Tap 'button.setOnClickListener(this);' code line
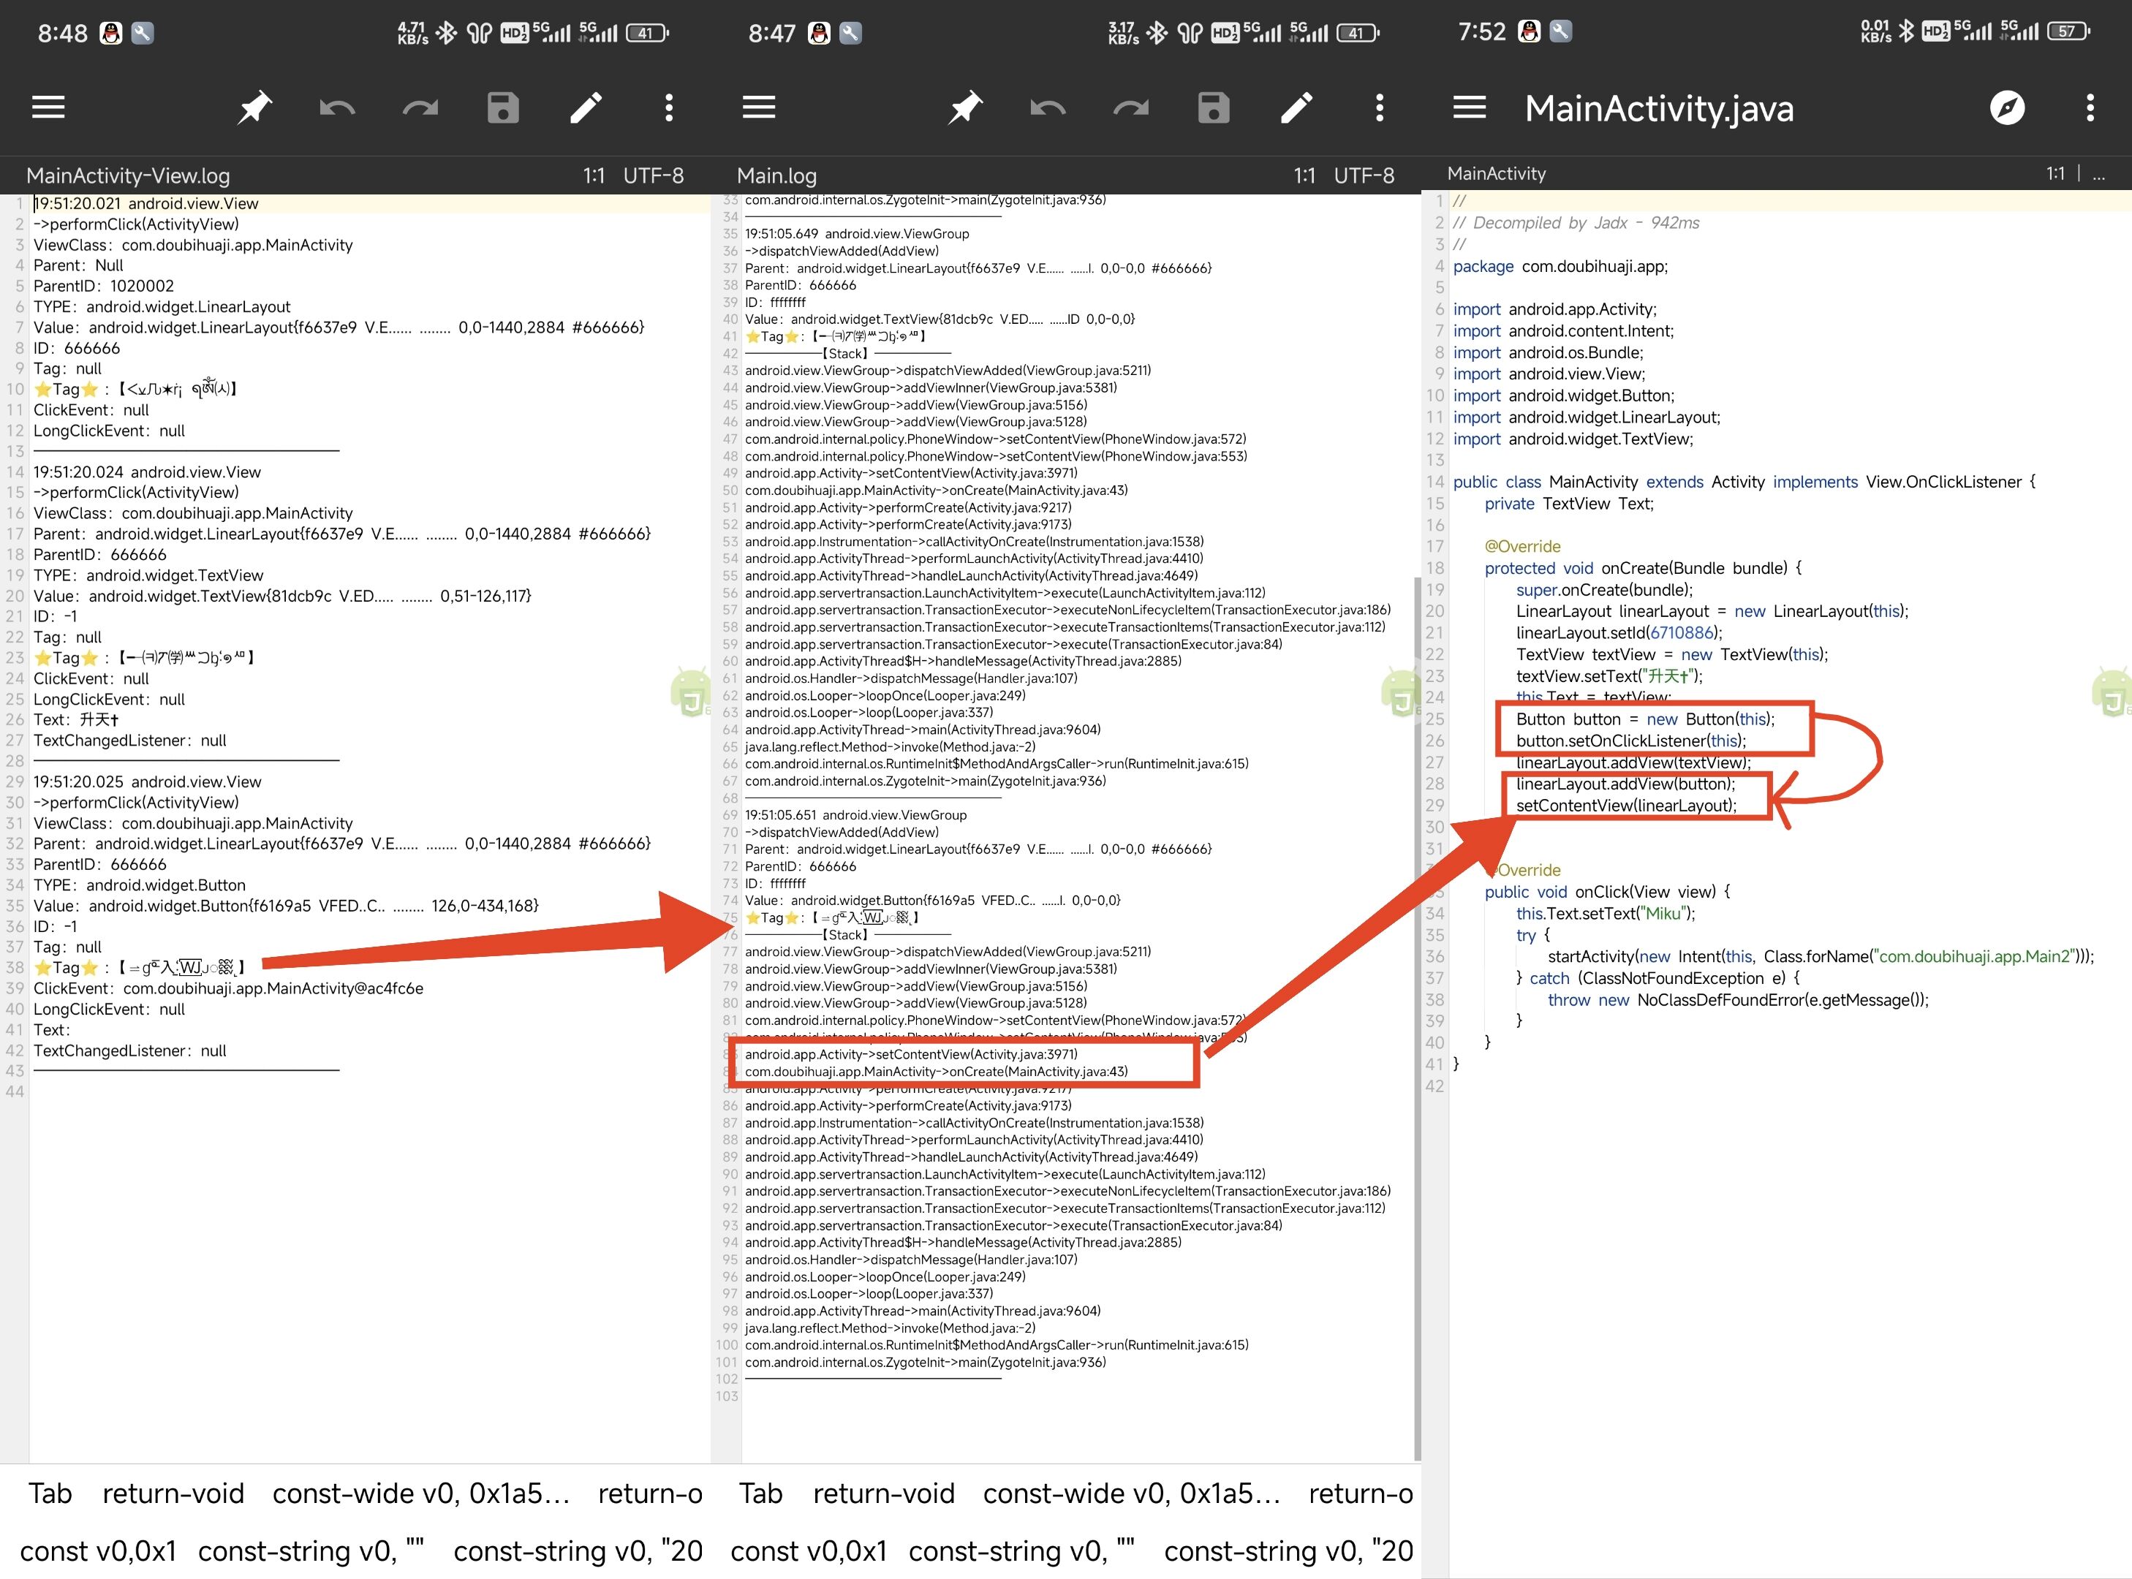Image resolution: width=2132 pixels, height=1579 pixels. pyautogui.click(x=1631, y=741)
